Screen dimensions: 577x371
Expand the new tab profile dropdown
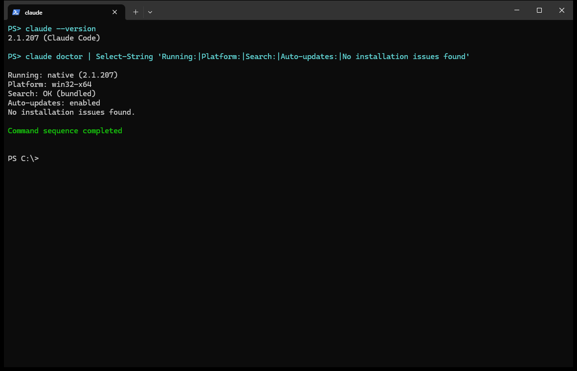(150, 12)
